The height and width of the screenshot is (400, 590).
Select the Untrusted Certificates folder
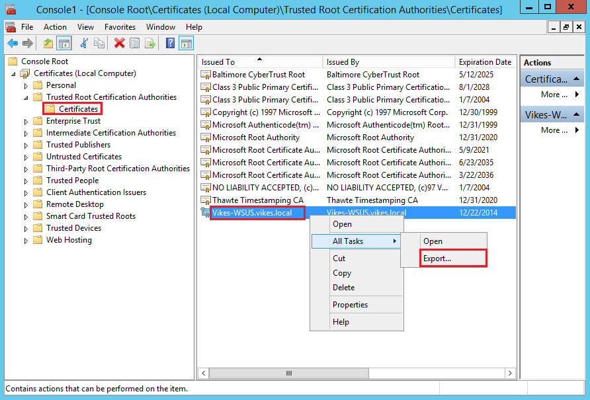83,157
